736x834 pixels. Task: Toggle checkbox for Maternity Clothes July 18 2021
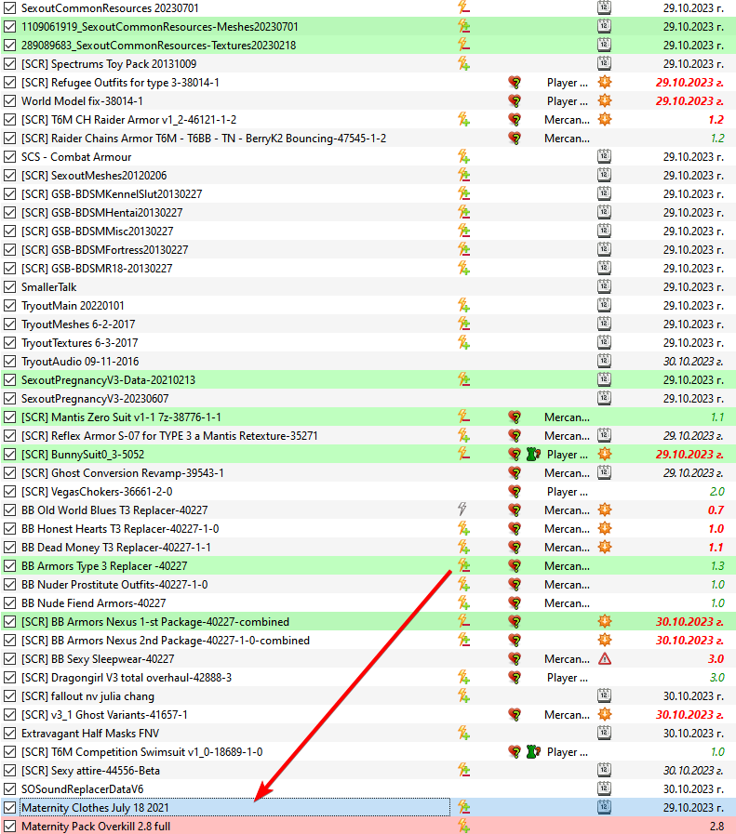tap(9, 807)
